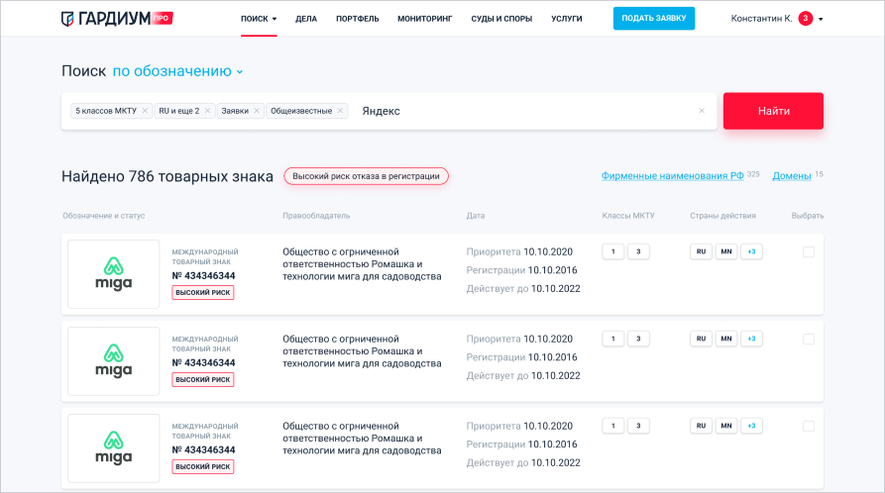Image resolution: width=885 pixels, height=493 pixels.
Task: Check the third trademark result checkbox
Action: tap(809, 427)
